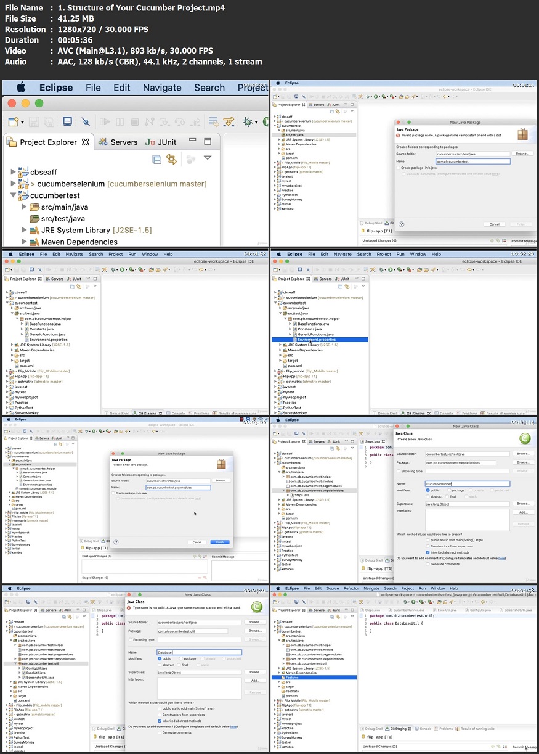Click green Run icon in the DatabaseUtil editor frame
The width and height of the screenshot is (539, 754).
pos(413,602)
